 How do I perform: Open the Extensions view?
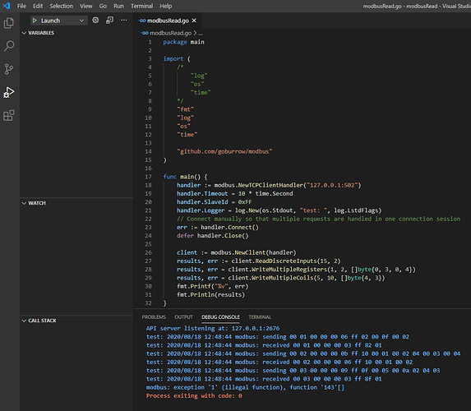point(9,115)
